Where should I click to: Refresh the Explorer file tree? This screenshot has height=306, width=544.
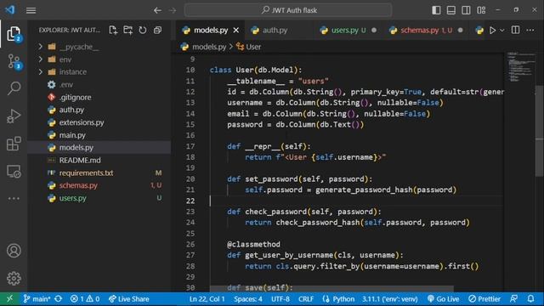pyautogui.click(x=143, y=31)
